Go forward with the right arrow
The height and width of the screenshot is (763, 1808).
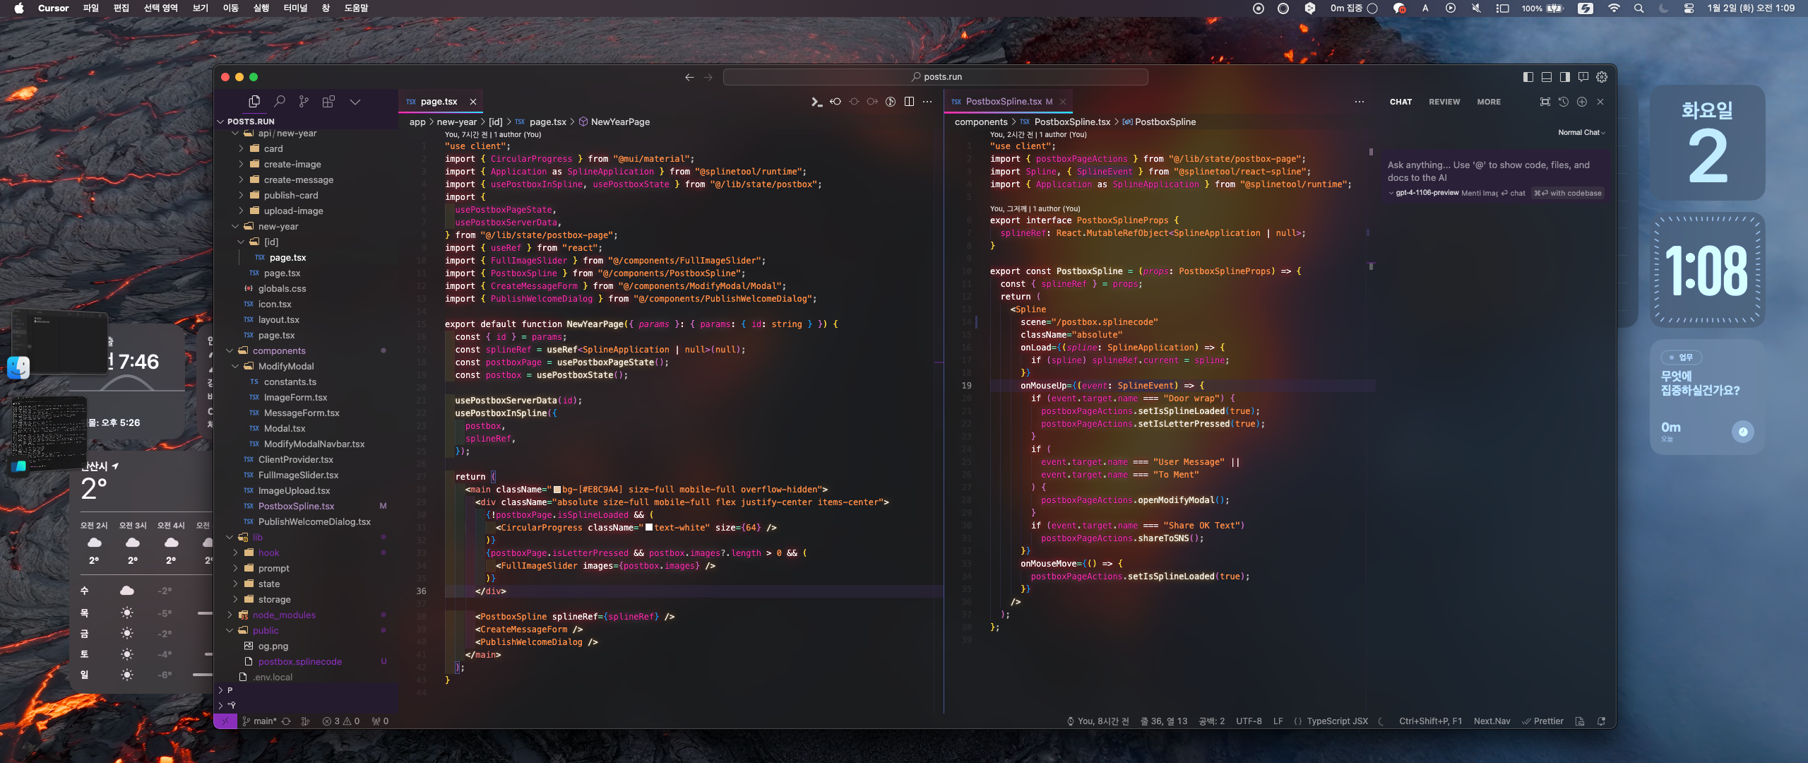(708, 77)
